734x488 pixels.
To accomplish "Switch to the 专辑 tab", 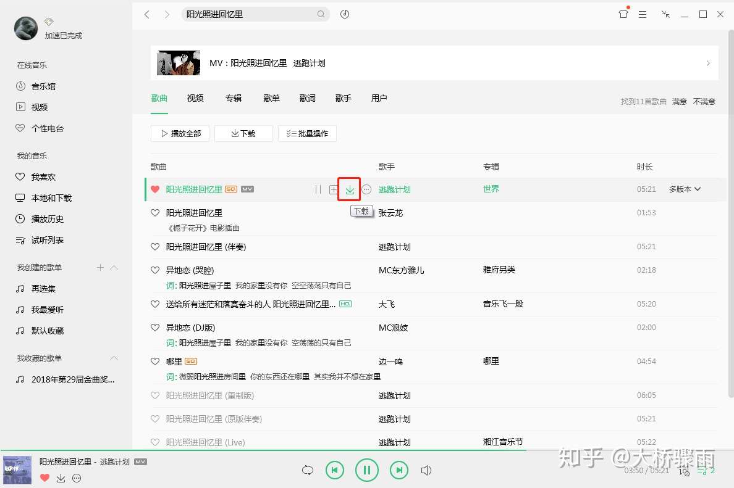I will (234, 98).
